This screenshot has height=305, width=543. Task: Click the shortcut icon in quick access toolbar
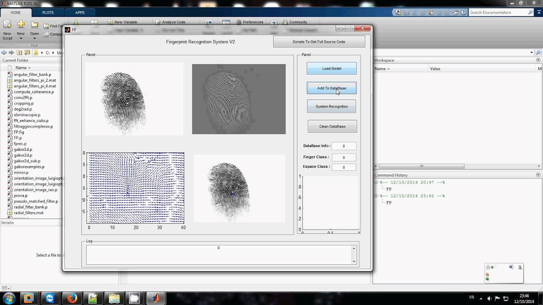(x=399, y=12)
